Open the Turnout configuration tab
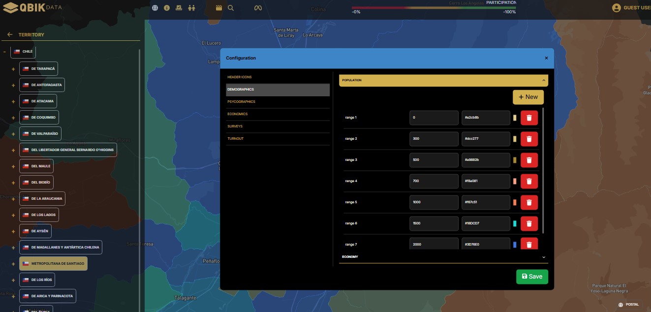Screen dimensions: 651x312 coord(235,139)
